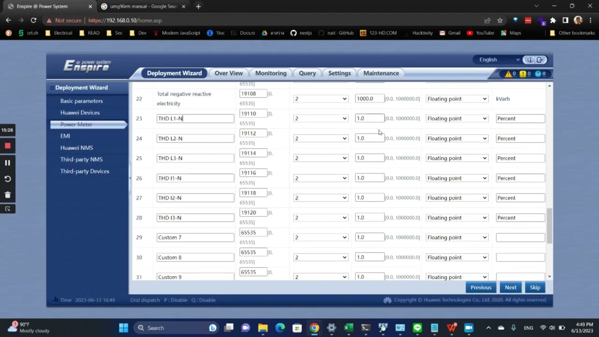Open Terminal from taskbar
Viewport: 599px width, 337px height.
pyautogui.click(x=366, y=328)
